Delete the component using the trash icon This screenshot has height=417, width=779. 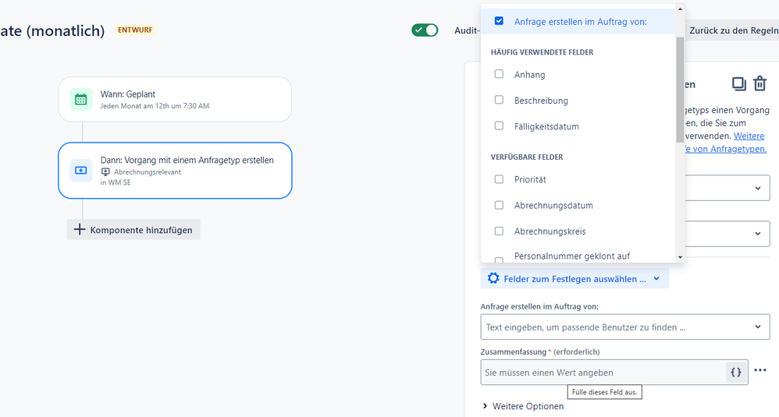[x=759, y=83]
